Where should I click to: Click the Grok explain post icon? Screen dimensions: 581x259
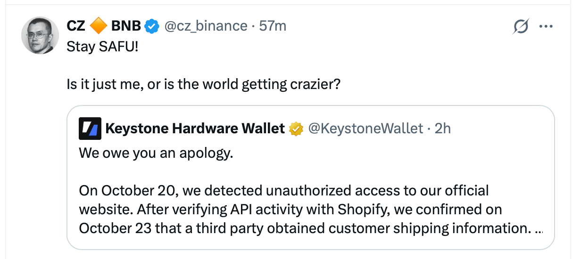point(520,27)
